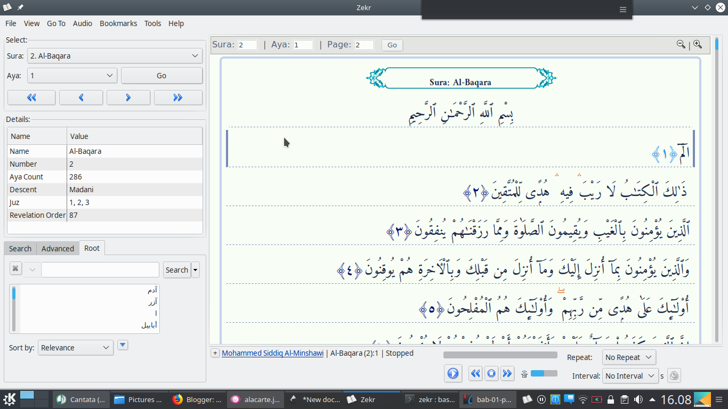Image resolution: width=728 pixels, height=409 pixels.
Task: Open the Repeat dropdown set to No Repeat
Action: pyautogui.click(x=629, y=357)
